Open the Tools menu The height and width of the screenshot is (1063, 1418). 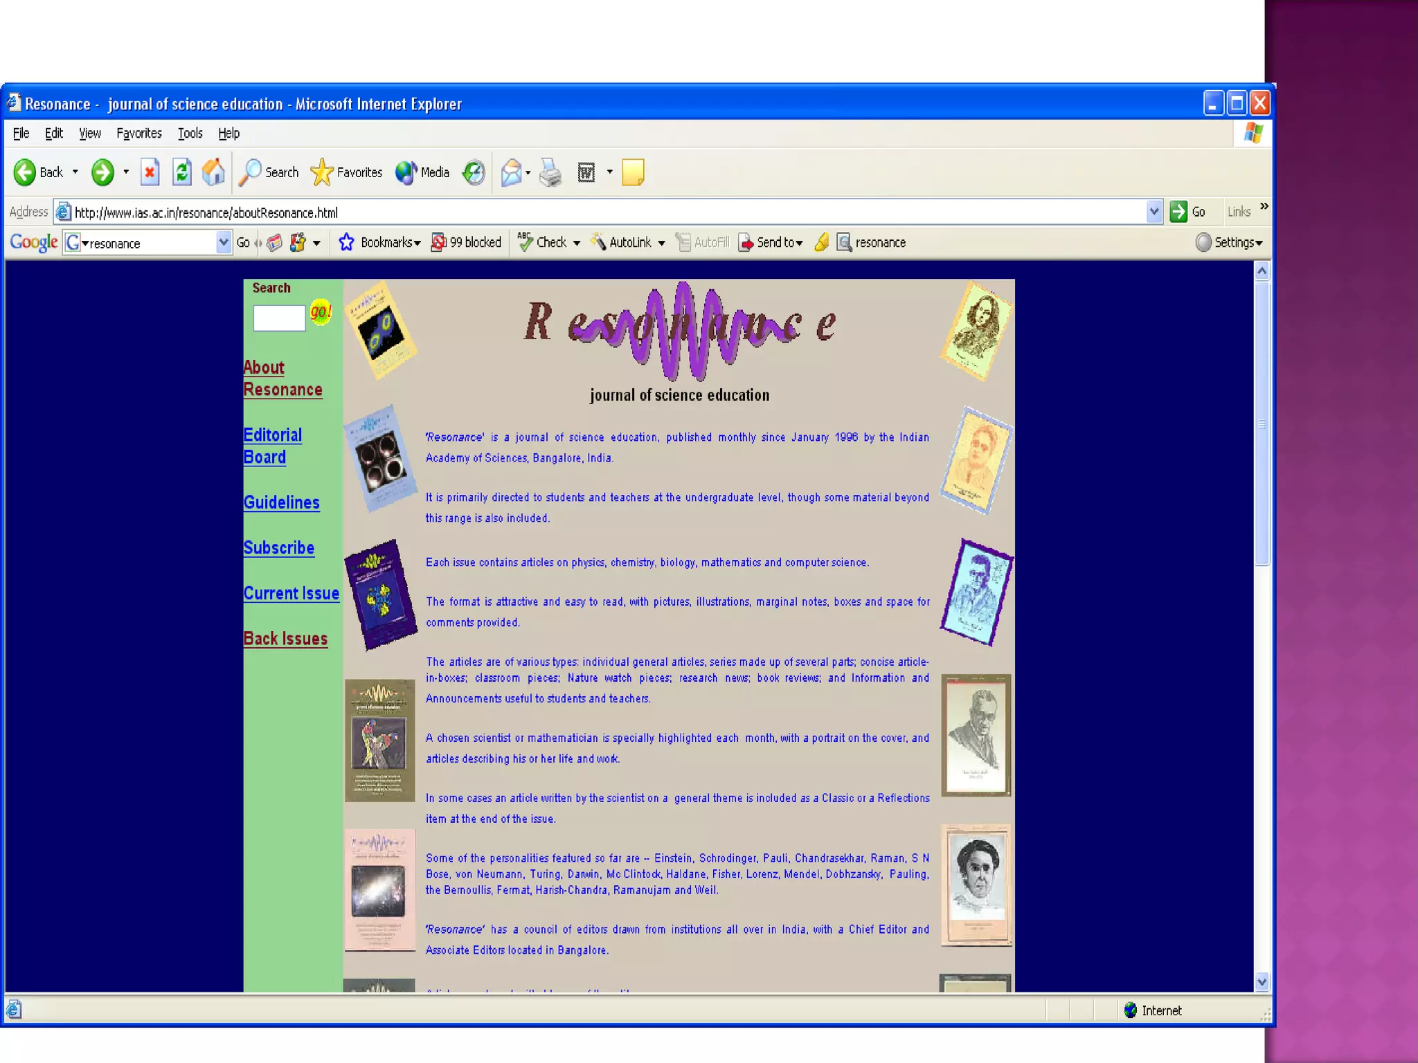[x=190, y=133]
